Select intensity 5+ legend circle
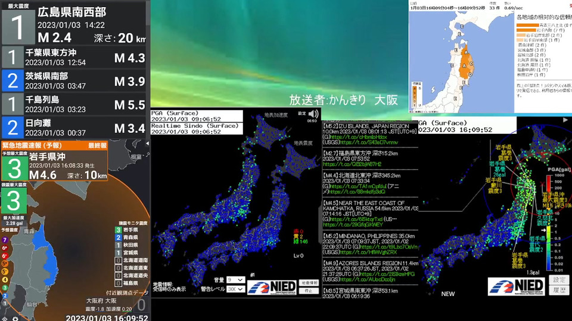572x321 pixels. 5,263
